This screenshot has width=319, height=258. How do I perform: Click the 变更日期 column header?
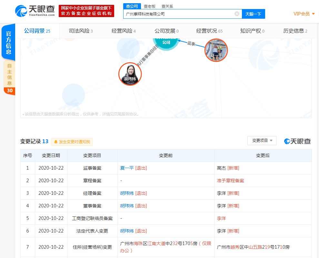coord(51,155)
